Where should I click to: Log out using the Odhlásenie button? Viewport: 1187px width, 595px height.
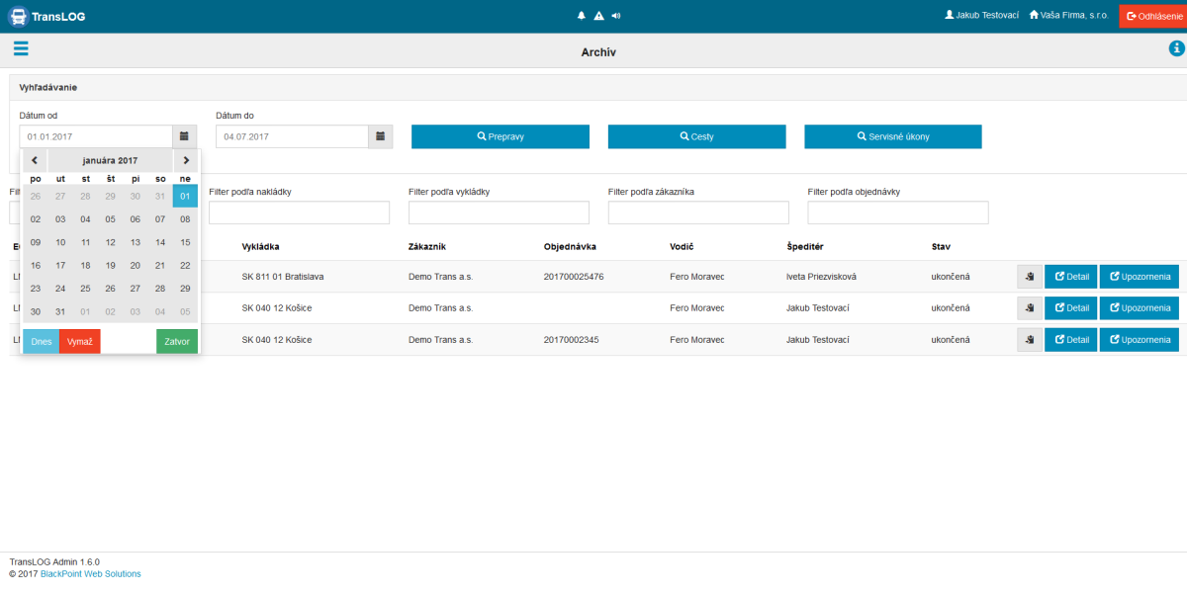(x=1152, y=16)
